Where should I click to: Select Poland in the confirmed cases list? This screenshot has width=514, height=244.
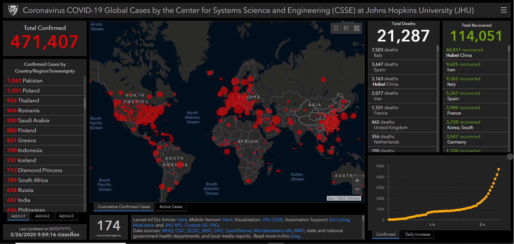44,91
